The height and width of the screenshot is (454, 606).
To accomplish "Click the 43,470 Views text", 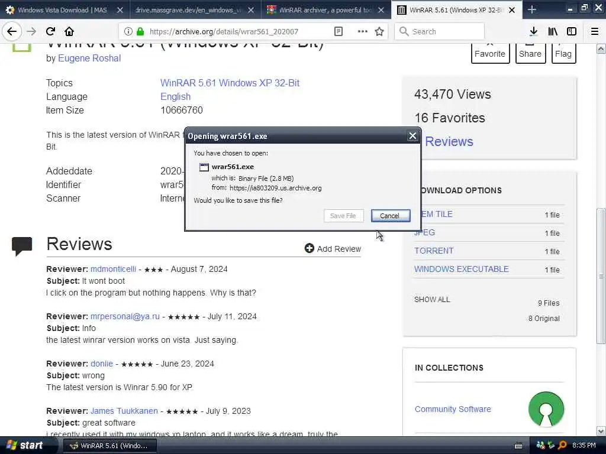I will tap(453, 94).
